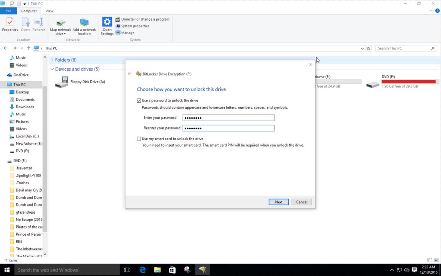This screenshot has width=441, height=276.
Task: Open the .Trashes folder in sidebar
Action: click(x=19, y=183)
